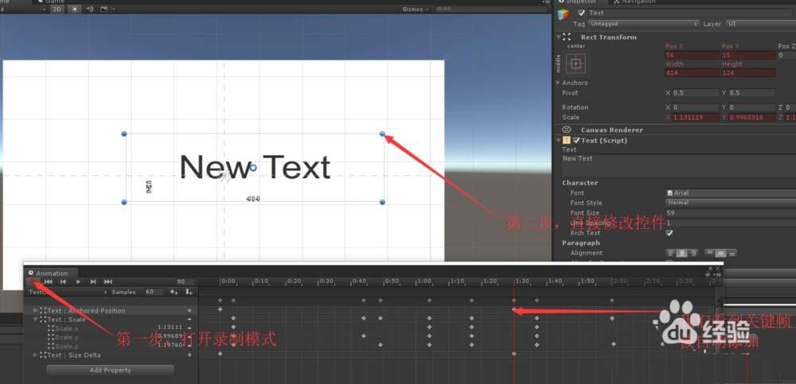
Task: Open the Gizmos dropdown
Action: (416, 9)
